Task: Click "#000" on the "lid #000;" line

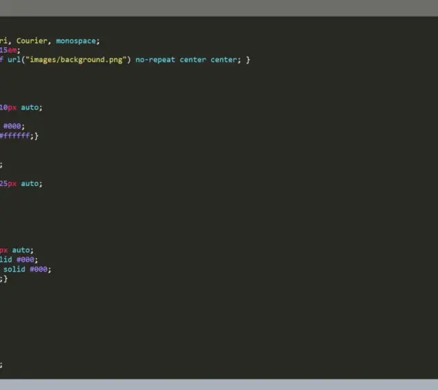Action: (25, 259)
